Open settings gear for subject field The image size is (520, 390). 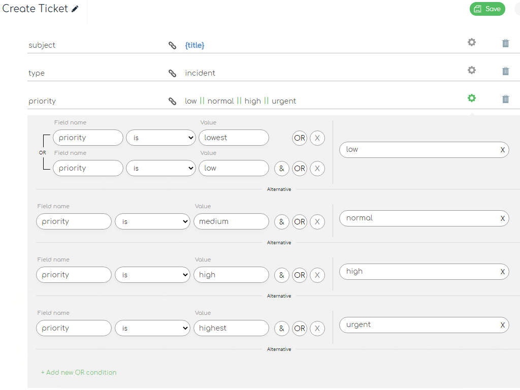(472, 42)
